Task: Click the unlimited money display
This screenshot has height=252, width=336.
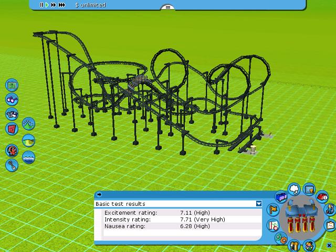Action: pyautogui.click(x=91, y=5)
